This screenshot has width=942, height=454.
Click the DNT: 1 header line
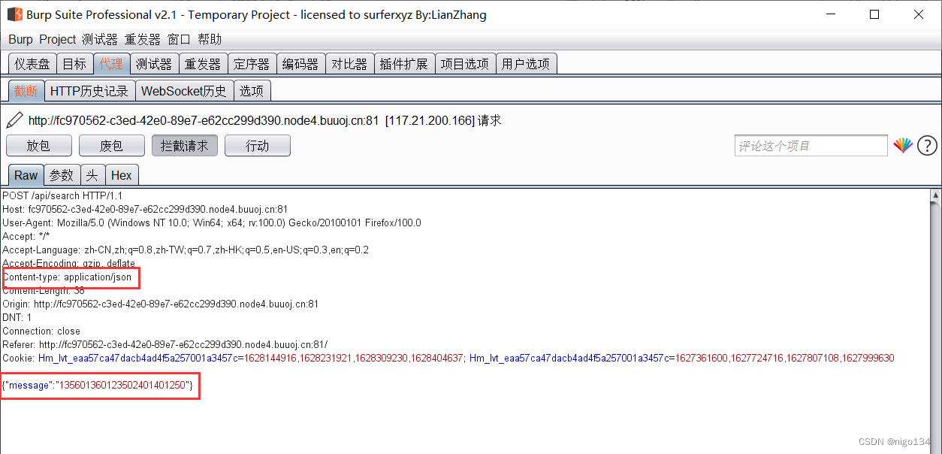click(17, 317)
